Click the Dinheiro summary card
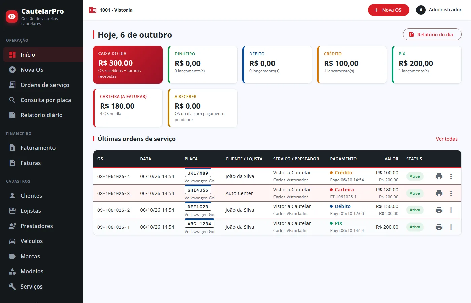 pos(203,65)
